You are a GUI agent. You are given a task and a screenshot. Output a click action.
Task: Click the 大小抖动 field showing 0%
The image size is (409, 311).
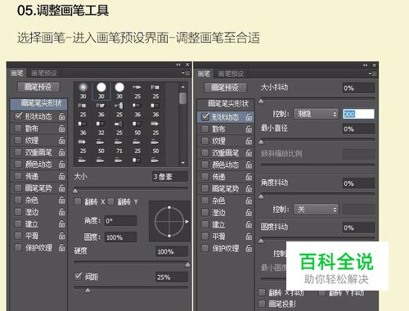click(x=358, y=88)
